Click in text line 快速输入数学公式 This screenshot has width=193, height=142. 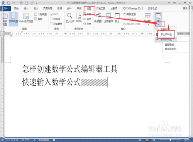click(x=51, y=82)
